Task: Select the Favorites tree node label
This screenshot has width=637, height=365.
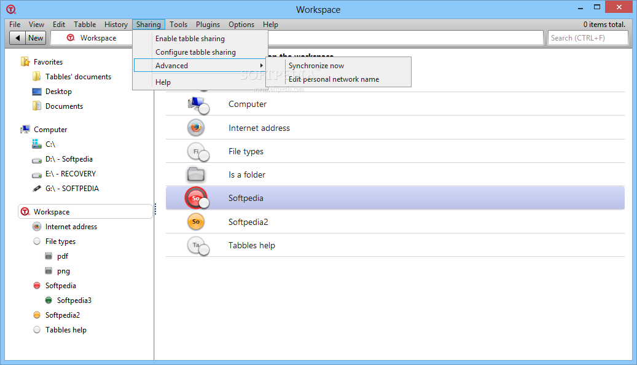Action: [x=49, y=62]
